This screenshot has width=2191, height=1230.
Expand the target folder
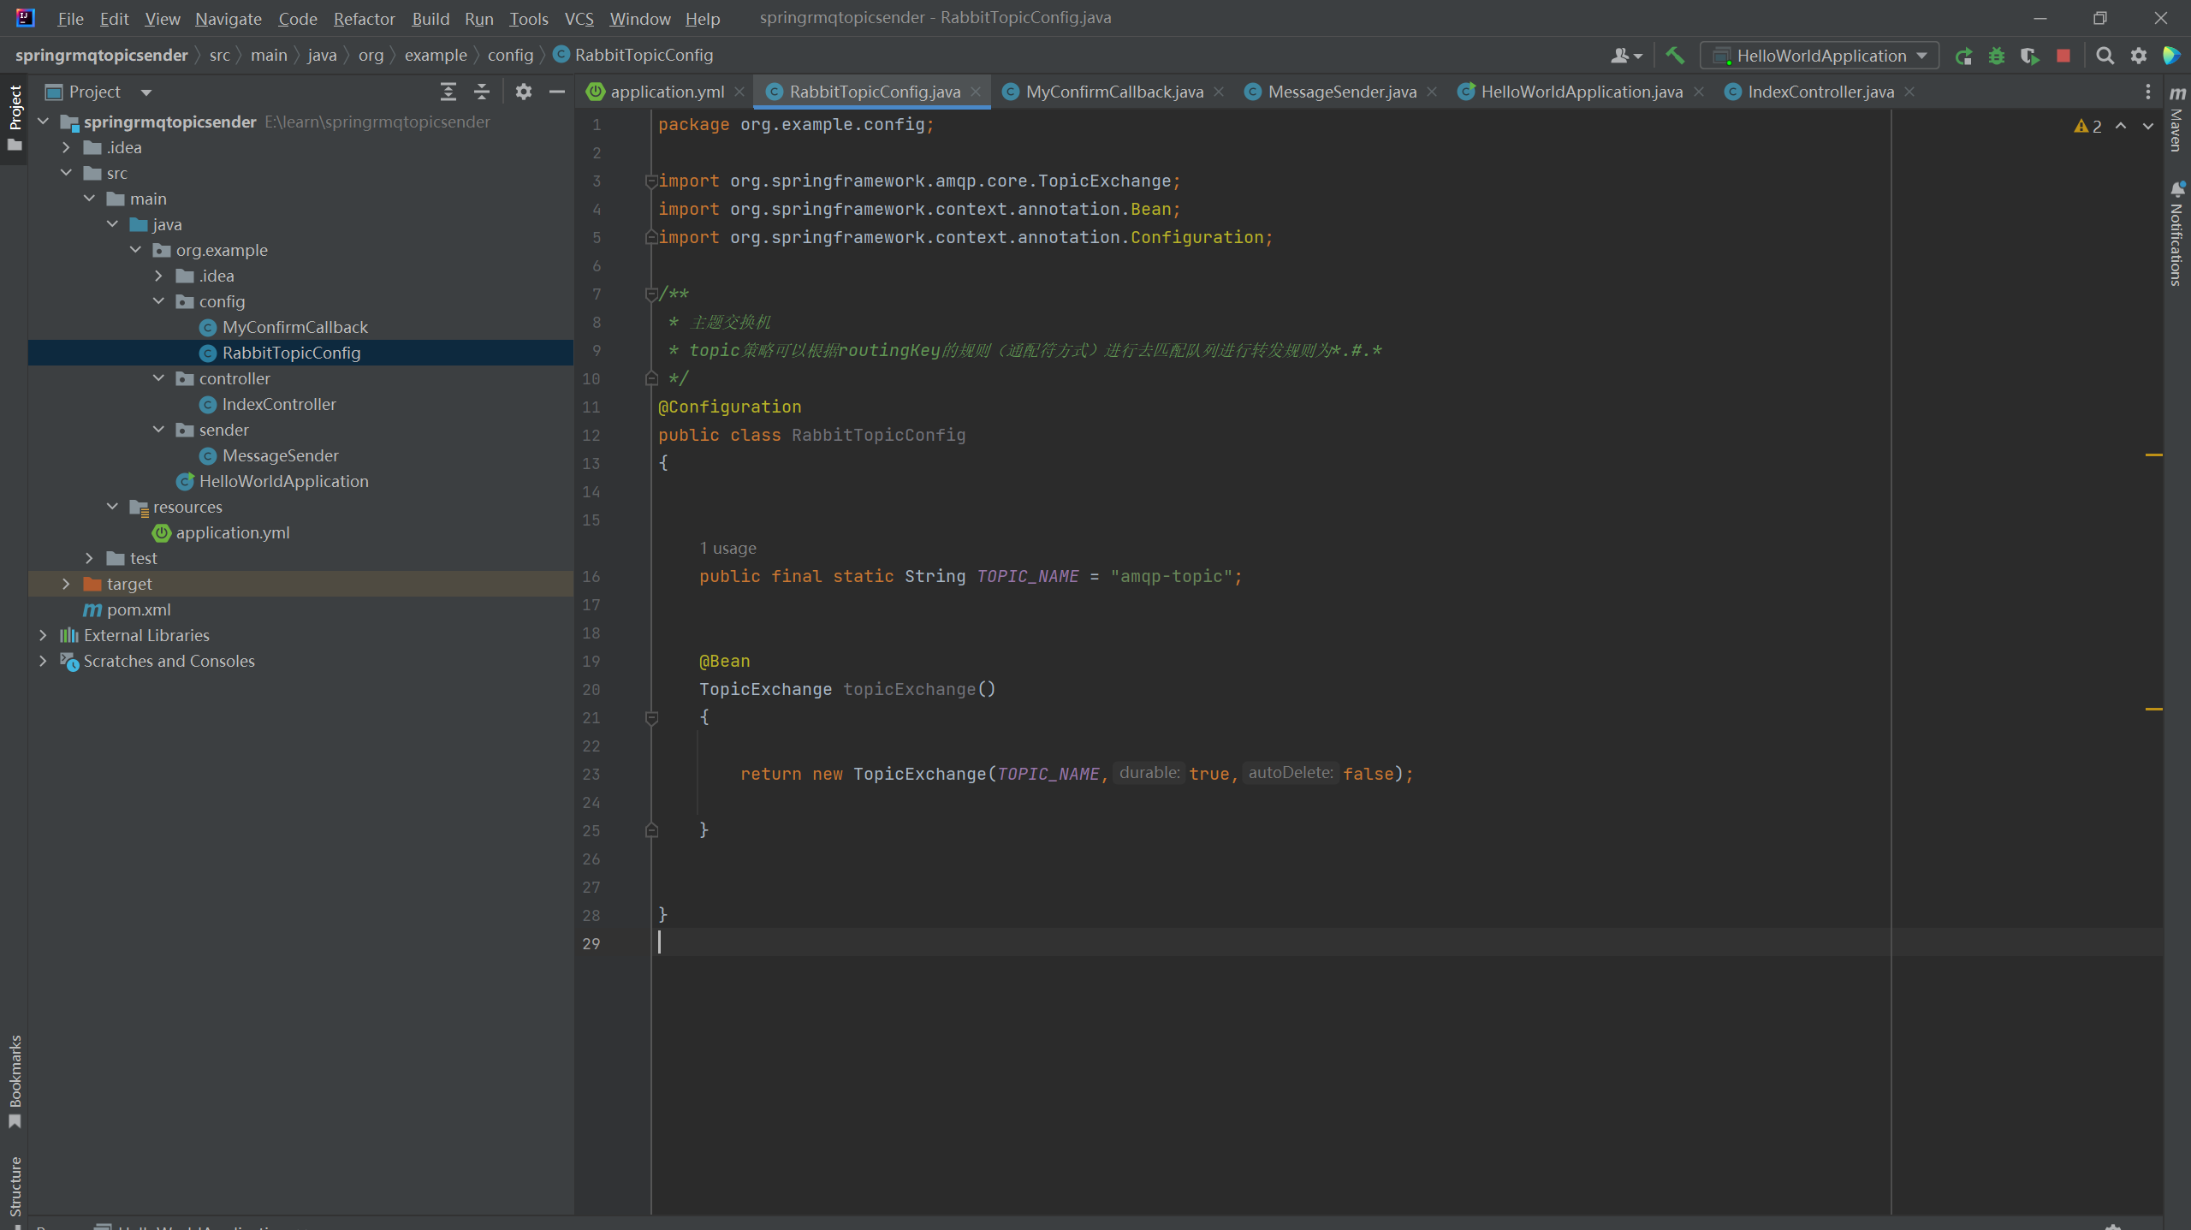point(66,584)
